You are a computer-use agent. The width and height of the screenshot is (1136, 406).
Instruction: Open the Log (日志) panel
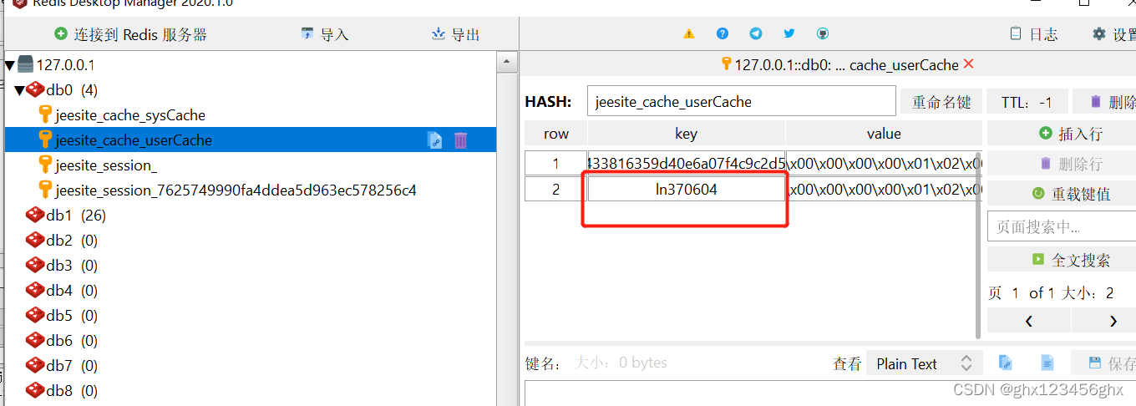pyautogui.click(x=1034, y=34)
